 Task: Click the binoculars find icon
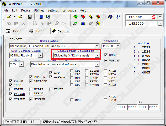49,24
